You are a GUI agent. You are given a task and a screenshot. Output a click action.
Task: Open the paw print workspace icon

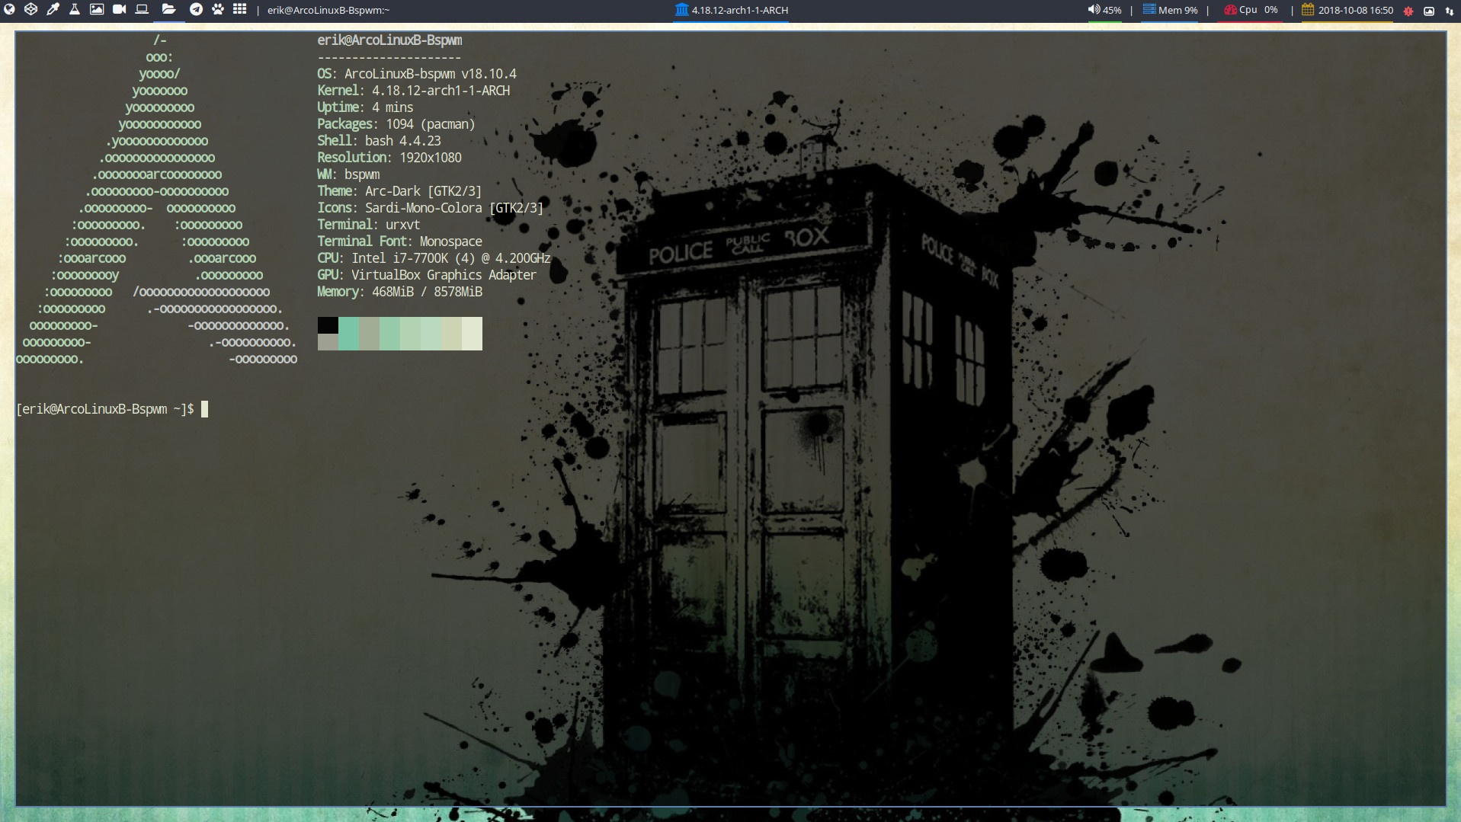pos(218,10)
